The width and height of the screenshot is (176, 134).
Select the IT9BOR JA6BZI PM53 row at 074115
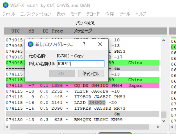click(83, 97)
